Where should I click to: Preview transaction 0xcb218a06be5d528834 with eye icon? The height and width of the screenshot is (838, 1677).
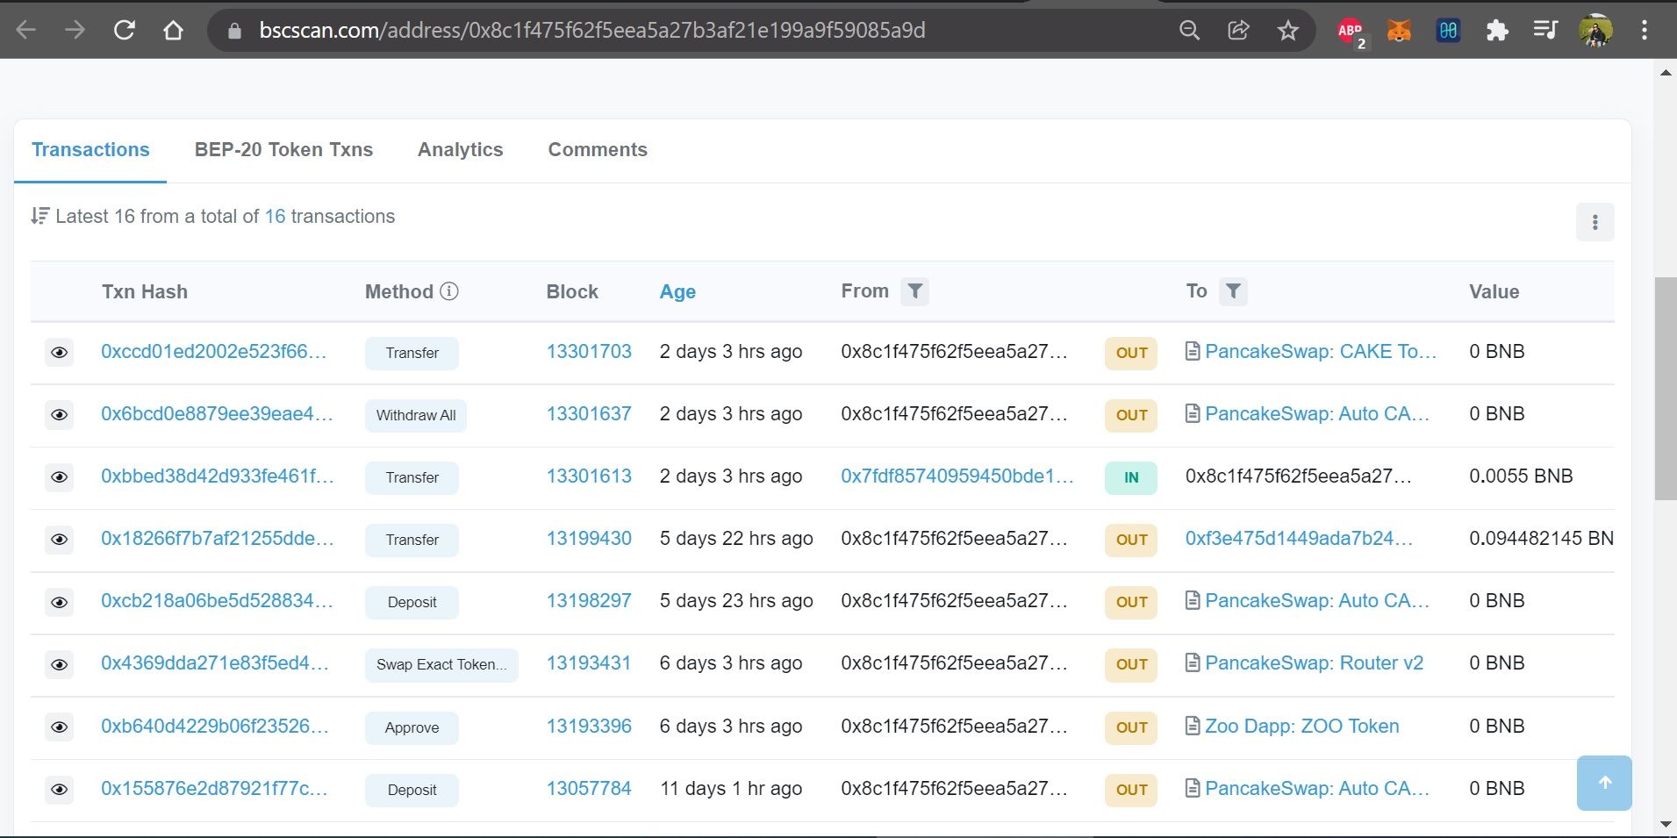(x=59, y=602)
